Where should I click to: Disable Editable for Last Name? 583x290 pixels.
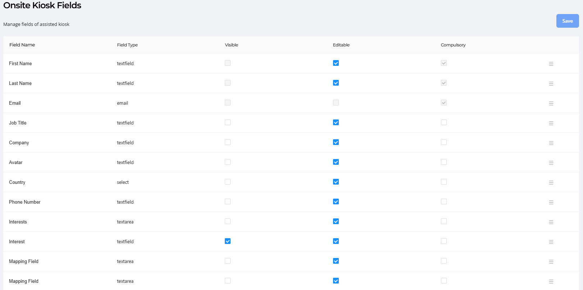click(x=336, y=83)
